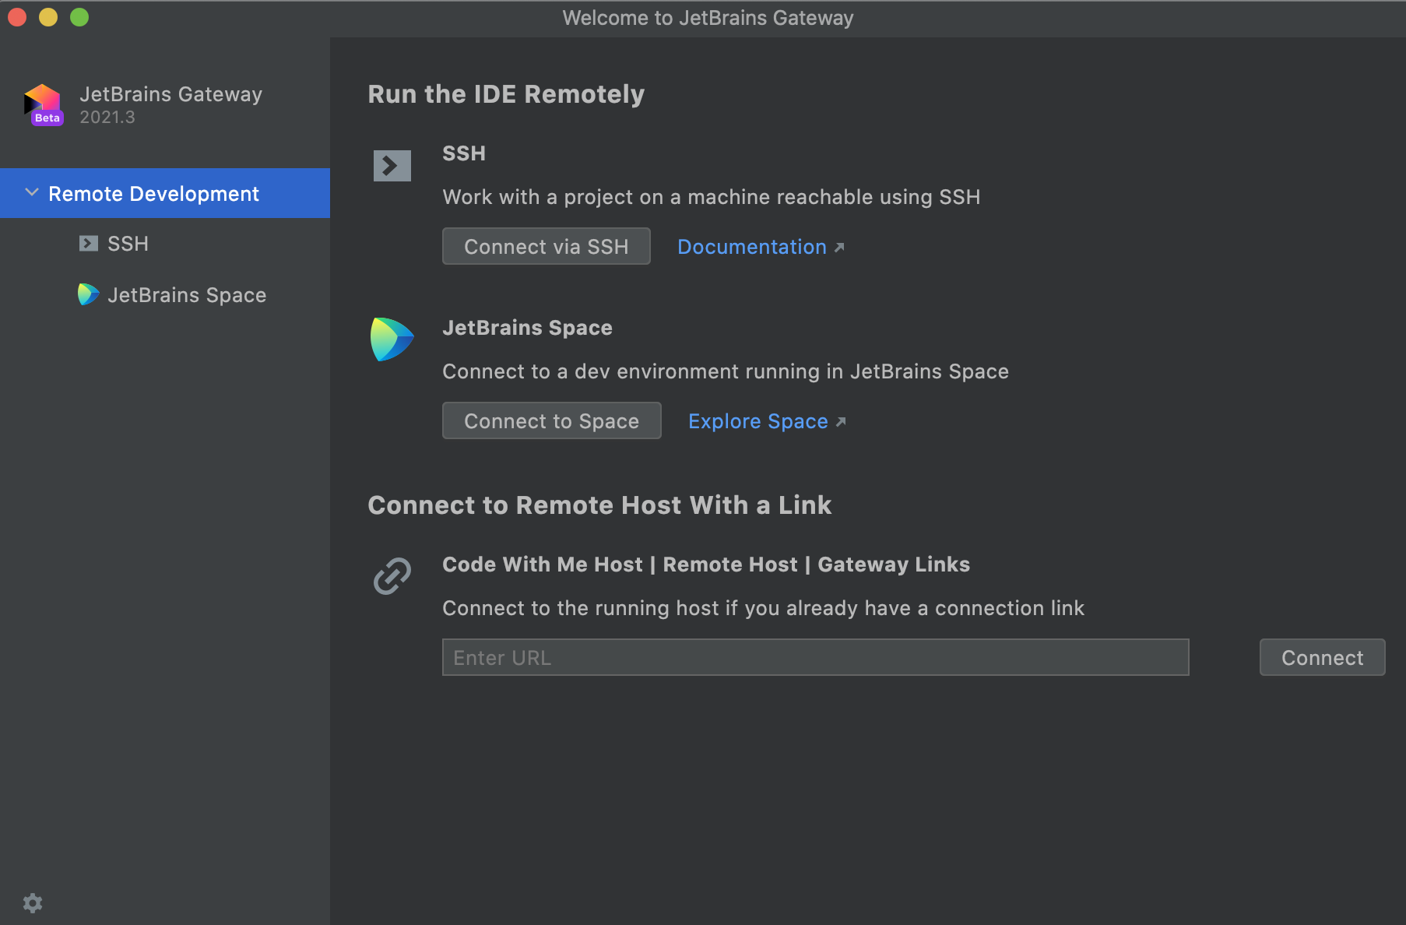Click the chain link icon
This screenshot has width=1406, height=925.
(392, 576)
